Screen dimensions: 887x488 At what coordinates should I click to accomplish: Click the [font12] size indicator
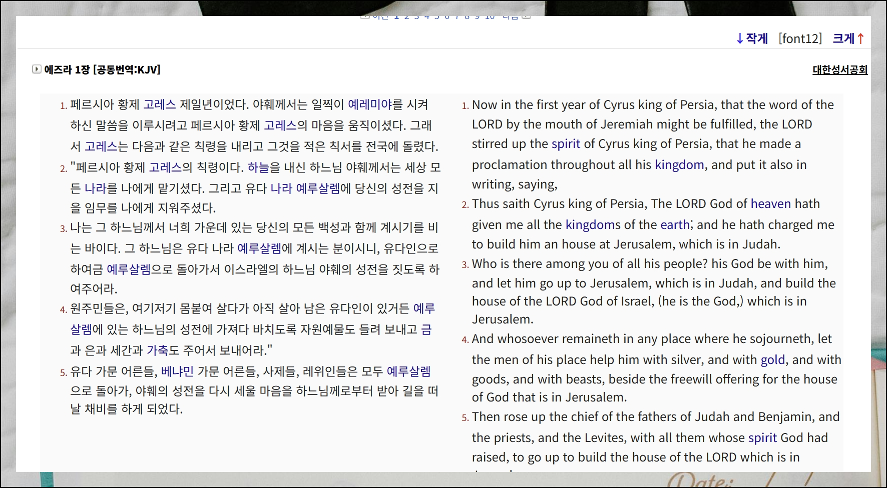[x=800, y=38]
